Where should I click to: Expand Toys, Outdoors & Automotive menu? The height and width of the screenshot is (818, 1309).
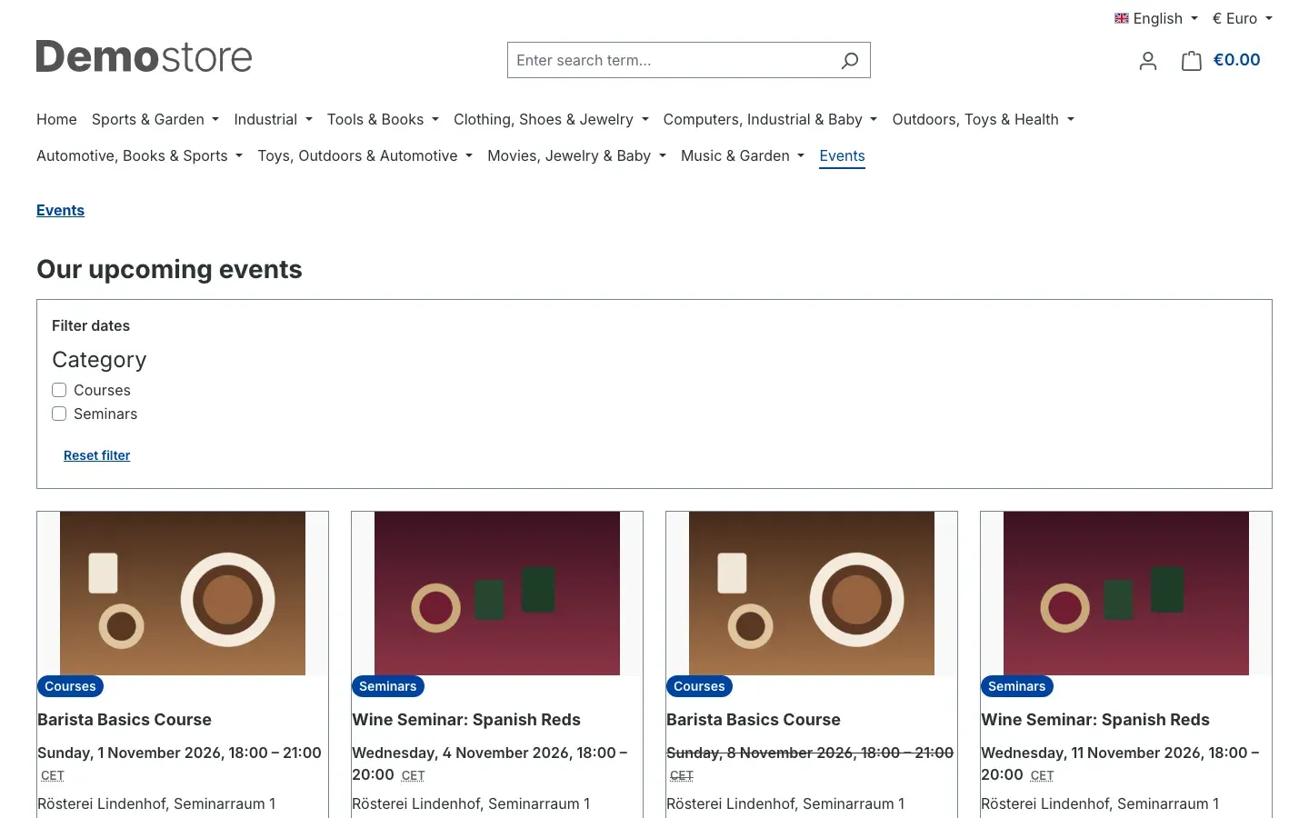tap(365, 155)
